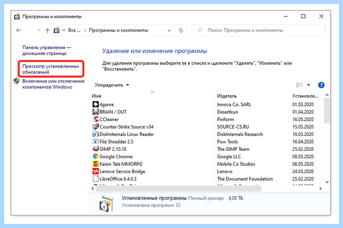
Task: Click the breadcrumb arrow after Все
Action: [85, 30]
